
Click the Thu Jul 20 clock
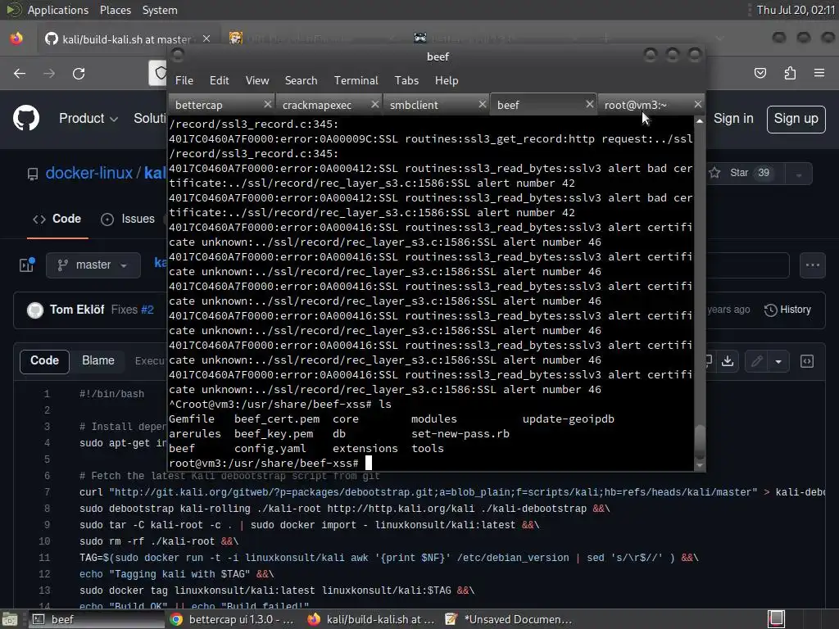795,10
